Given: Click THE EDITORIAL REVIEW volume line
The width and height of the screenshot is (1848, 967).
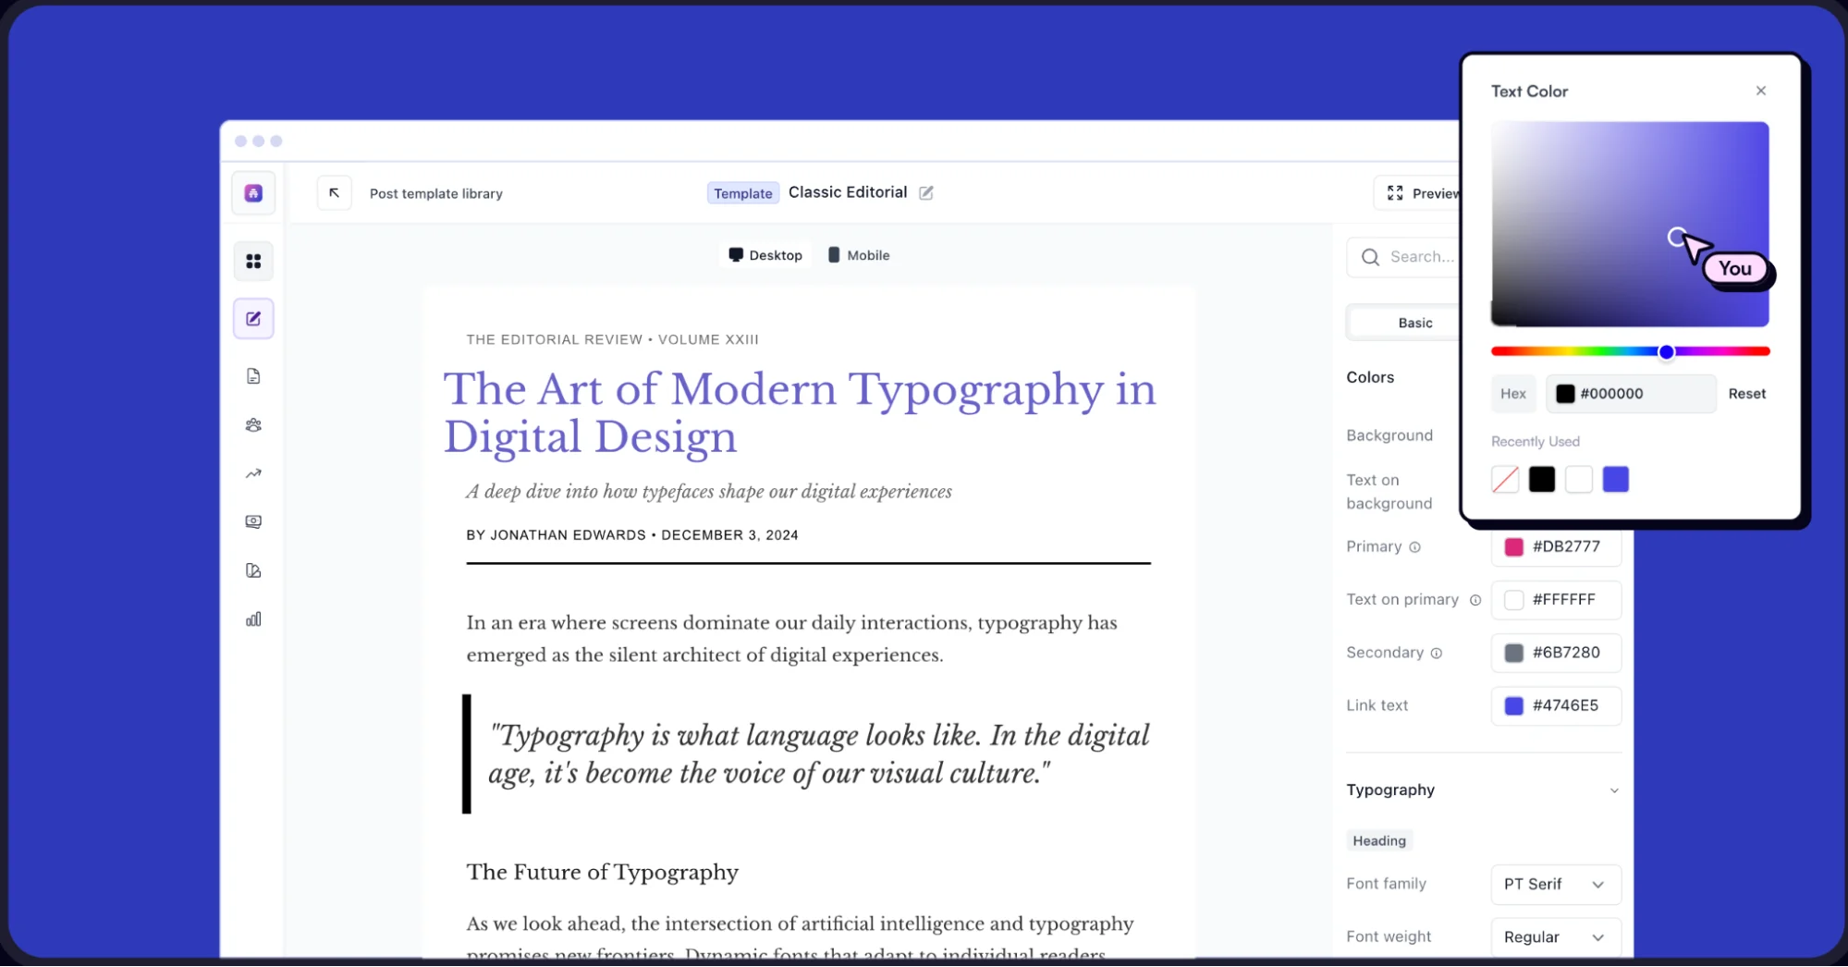Looking at the screenshot, I should (612, 340).
